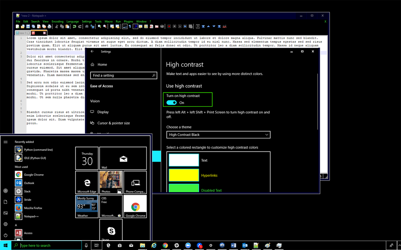The height and width of the screenshot is (250, 401).
Task: Click the back arrow in Settings
Action: click(92, 51)
